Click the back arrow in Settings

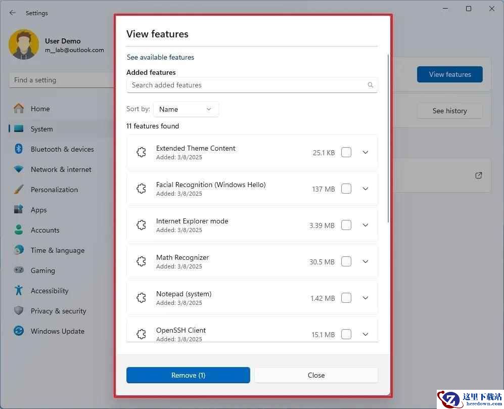pos(13,13)
